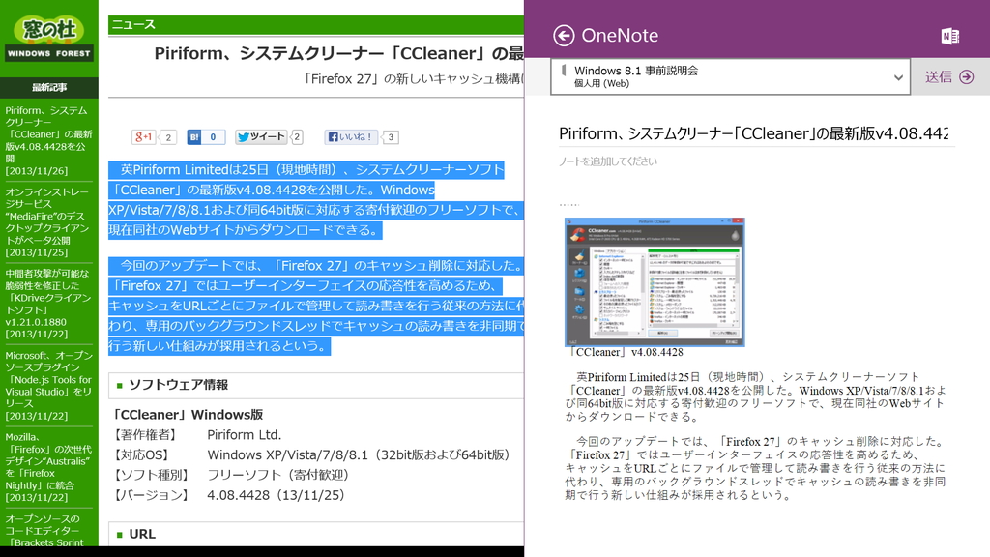Screen dimensions: 990x557
Task: Click the 「CCleaner」v4.08.4428 caption in OneNote
Action: click(x=626, y=352)
